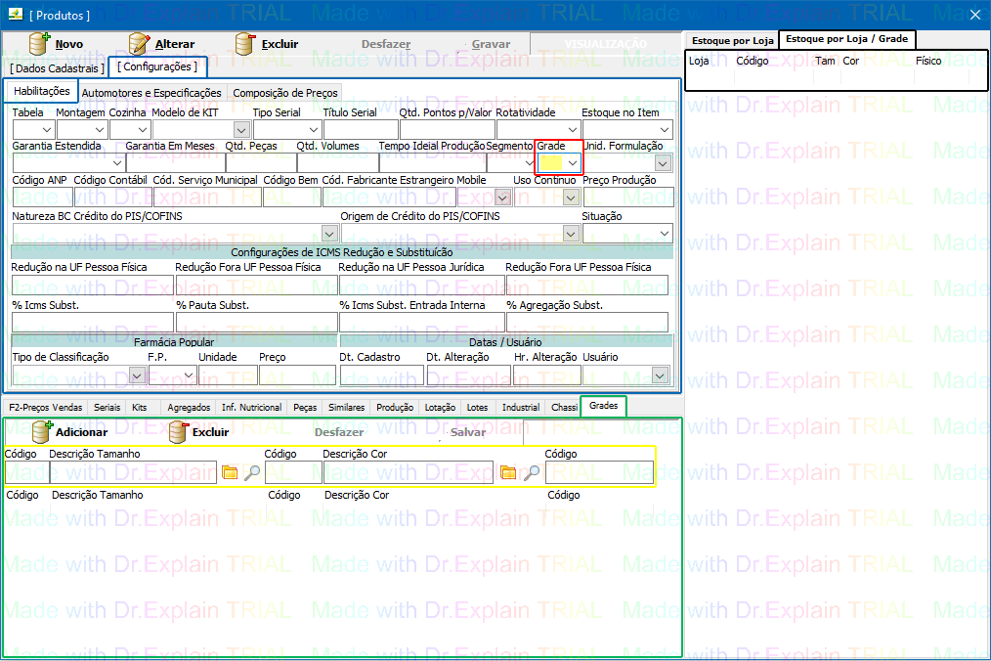Click Desfazer in the Grades panel

coord(339,432)
